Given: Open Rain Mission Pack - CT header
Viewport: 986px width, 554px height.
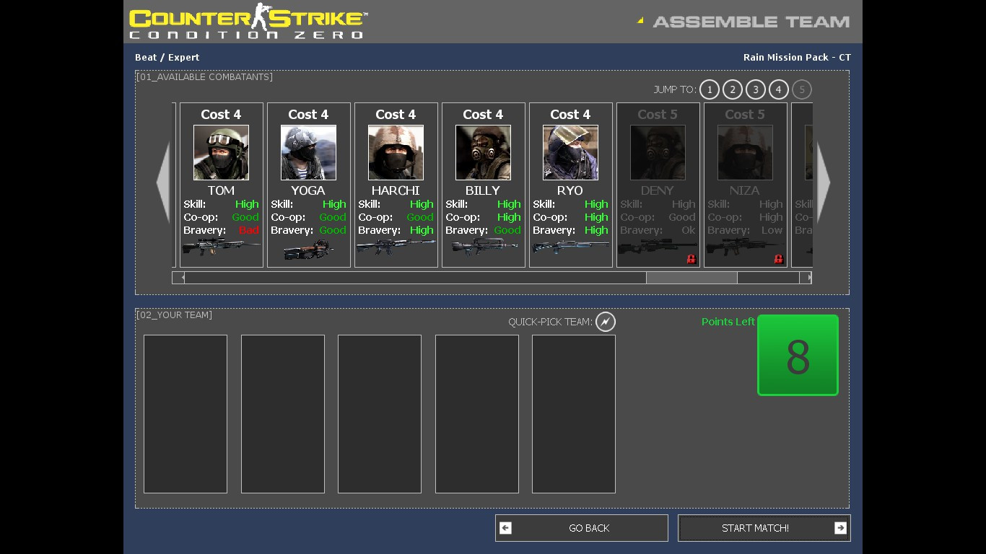Looking at the screenshot, I should pyautogui.click(x=797, y=57).
